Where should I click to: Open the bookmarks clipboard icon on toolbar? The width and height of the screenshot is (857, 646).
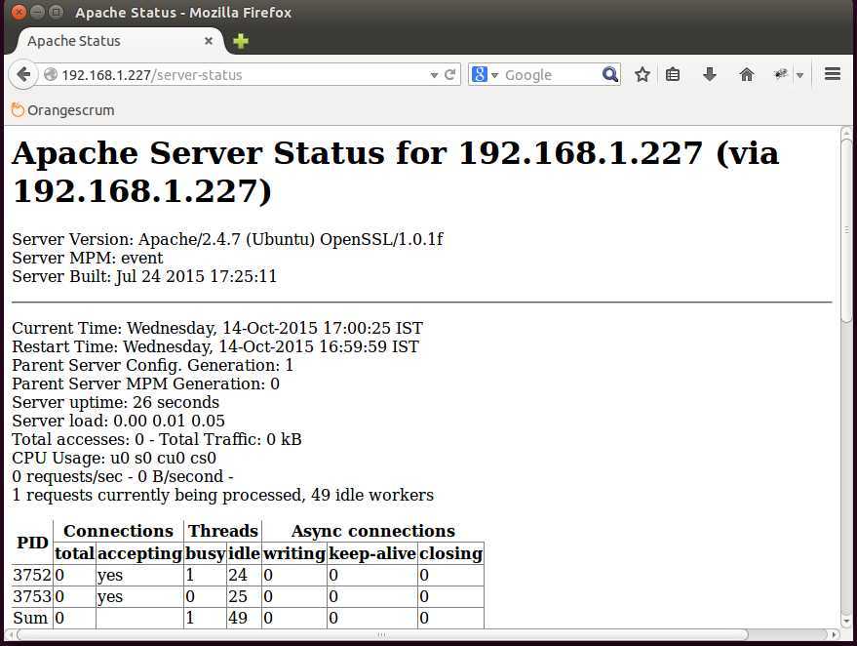[673, 74]
